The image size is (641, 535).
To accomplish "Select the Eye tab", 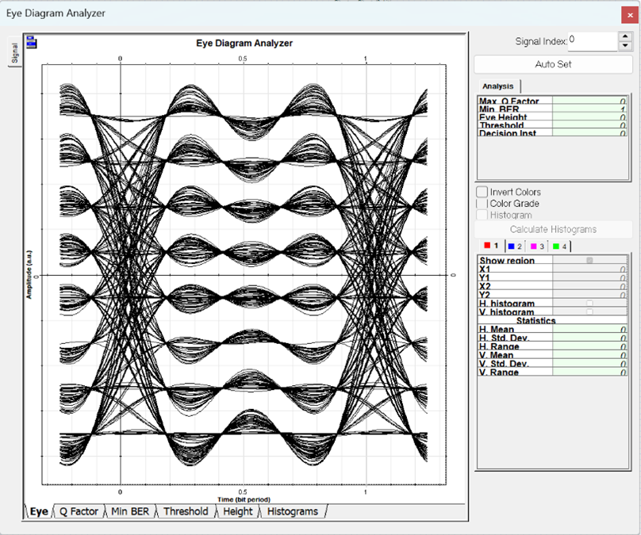I will click(39, 511).
